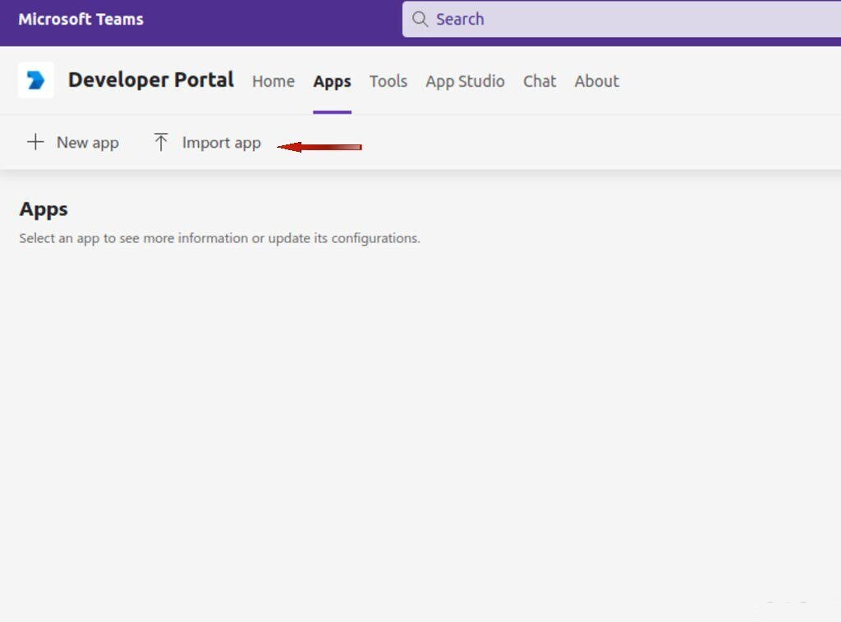Click the 'Select an app' description text
The image size is (841, 622).
(219, 238)
